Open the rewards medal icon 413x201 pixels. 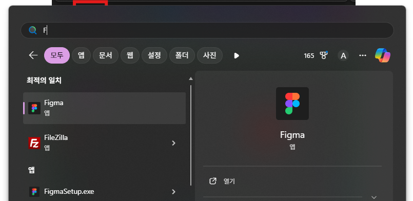click(324, 55)
